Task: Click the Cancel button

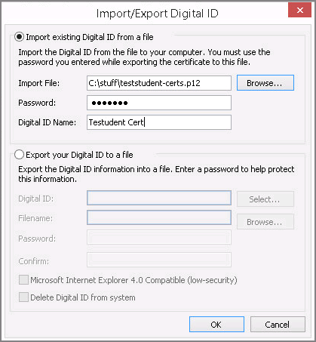Action: (x=278, y=325)
